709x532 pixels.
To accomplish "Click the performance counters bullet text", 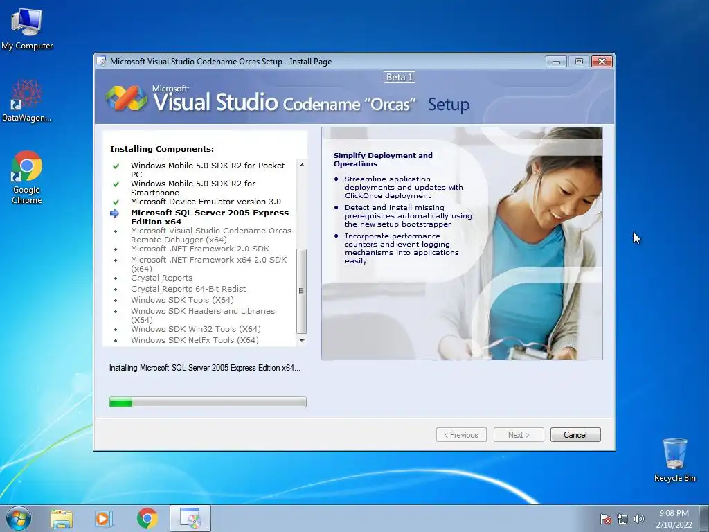I will tap(402, 249).
